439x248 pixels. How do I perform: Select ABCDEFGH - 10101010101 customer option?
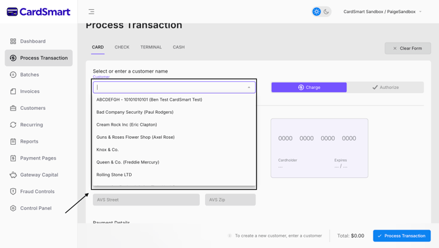(174, 99)
